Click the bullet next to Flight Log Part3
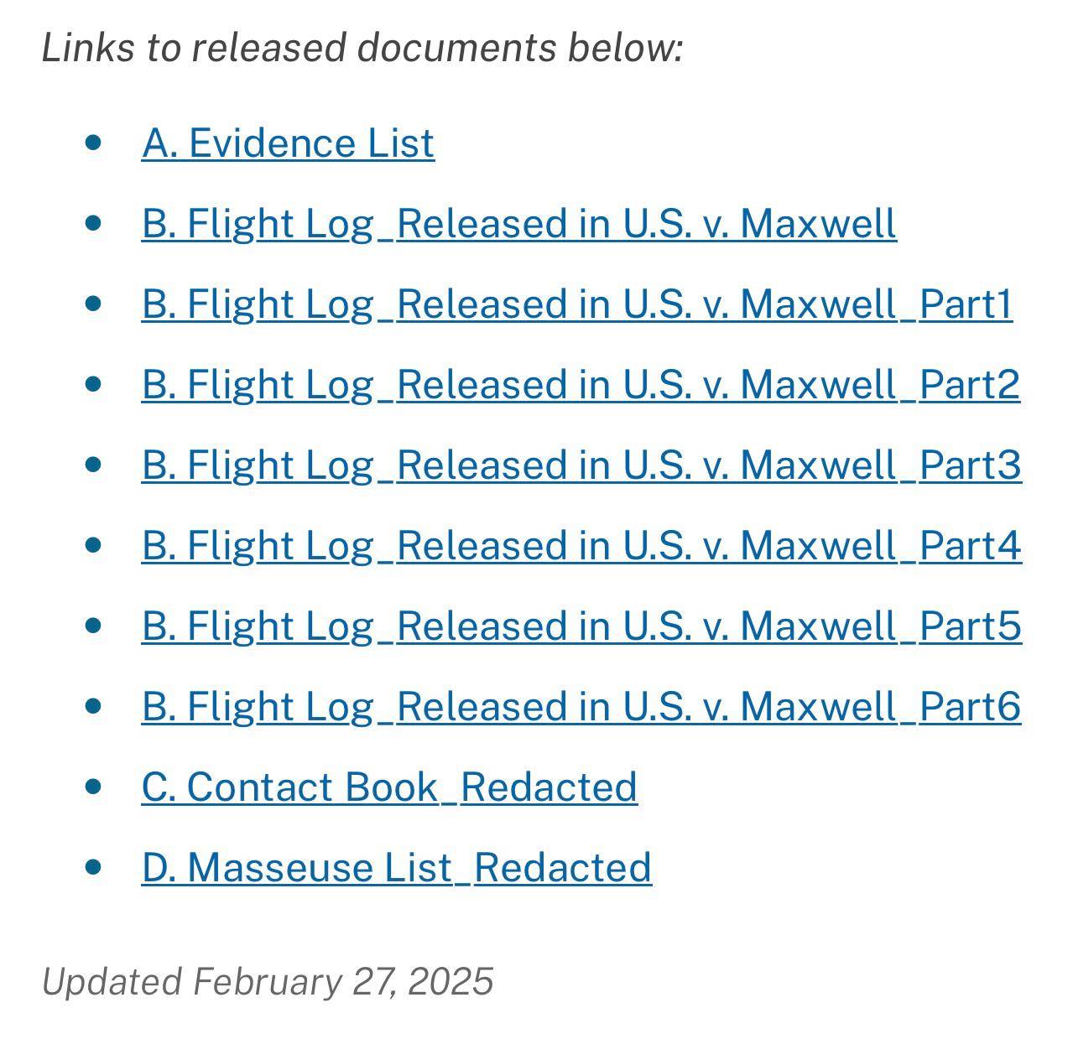 93,465
